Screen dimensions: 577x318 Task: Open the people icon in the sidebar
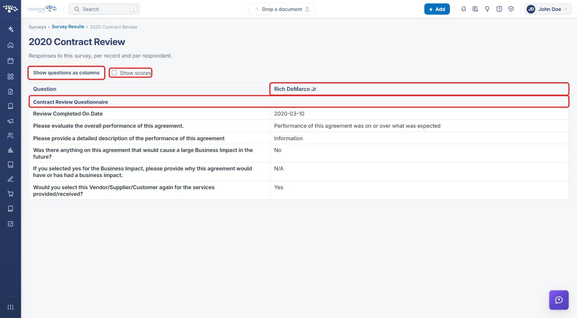pos(11,136)
